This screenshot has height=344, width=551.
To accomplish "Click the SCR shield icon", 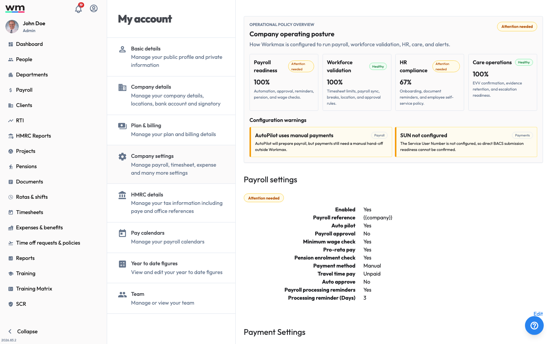I will 11,304.
